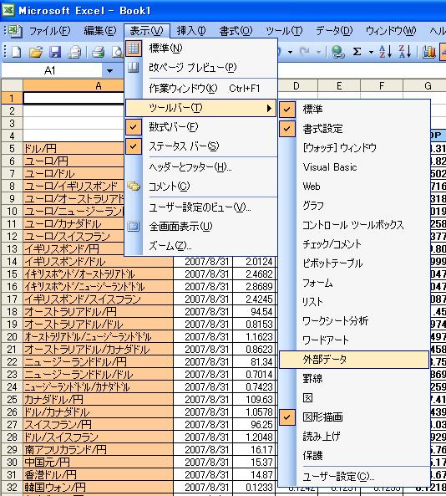The image size is (446, 496).
Task: Select cell 香港ドル/円
Action: point(98,474)
